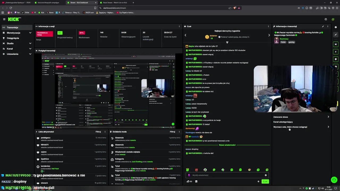The width and height of the screenshot is (340, 191).
Task: Open a new browser tab with plus
Action: 133,3
